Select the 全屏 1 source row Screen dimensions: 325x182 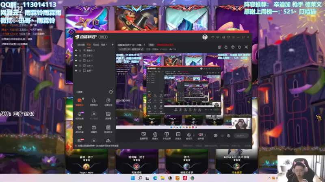(x=94, y=70)
